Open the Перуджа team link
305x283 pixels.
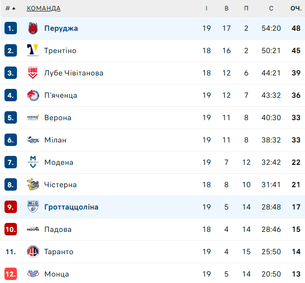pyautogui.click(x=61, y=28)
